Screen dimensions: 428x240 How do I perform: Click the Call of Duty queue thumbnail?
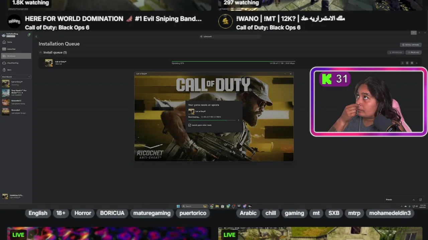point(49,63)
